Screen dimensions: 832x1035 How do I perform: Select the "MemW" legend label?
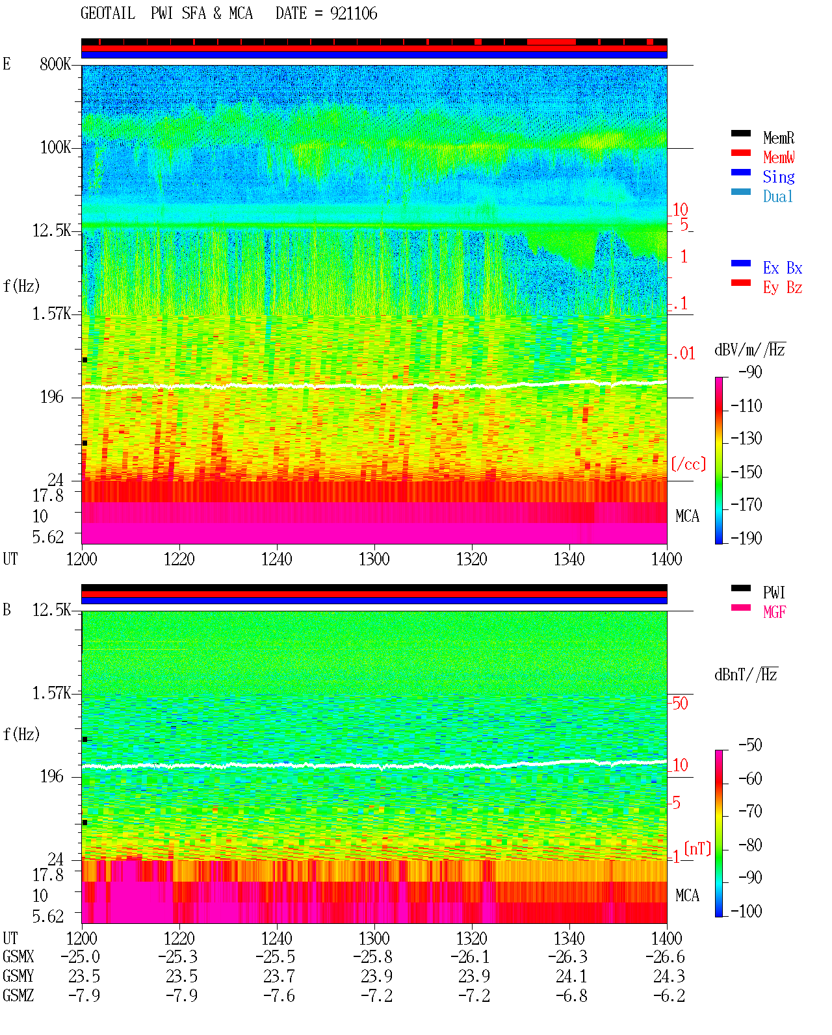(x=779, y=157)
